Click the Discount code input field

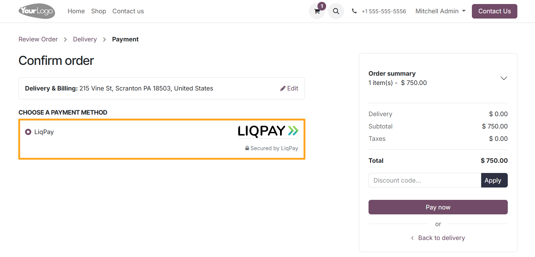click(425, 180)
